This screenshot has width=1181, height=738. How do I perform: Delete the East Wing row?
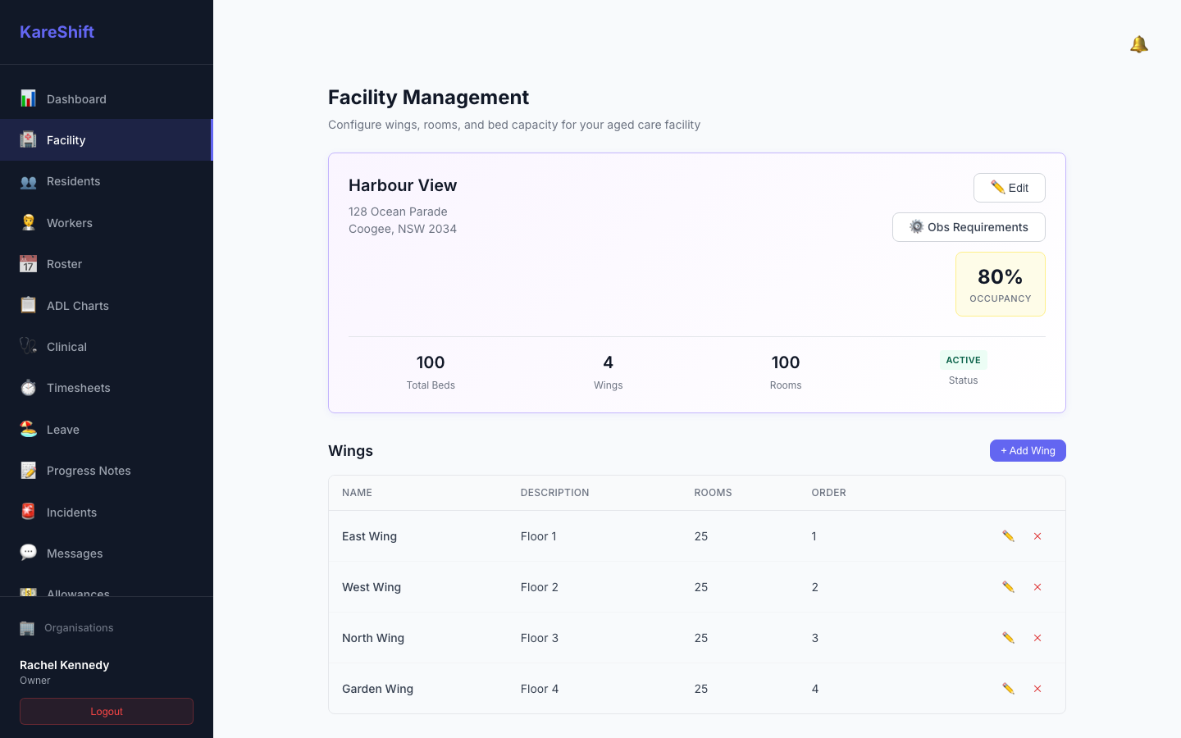(1037, 536)
